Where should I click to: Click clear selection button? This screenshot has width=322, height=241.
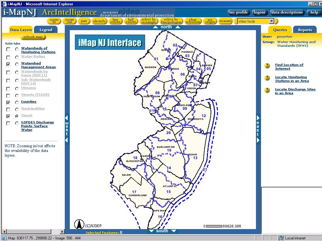(x=193, y=21)
